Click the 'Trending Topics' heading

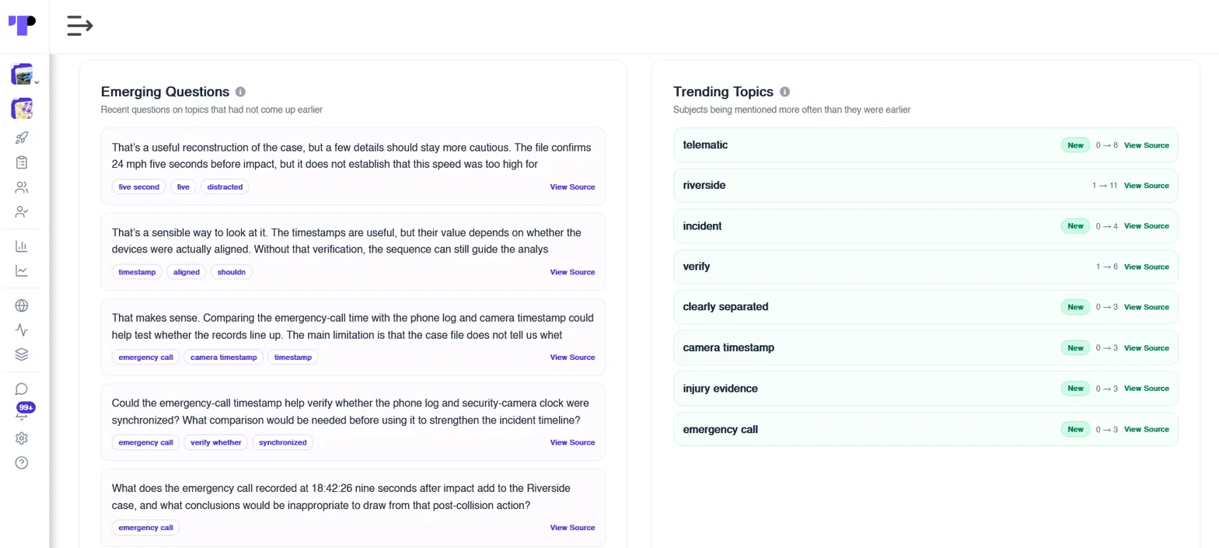[x=723, y=92]
